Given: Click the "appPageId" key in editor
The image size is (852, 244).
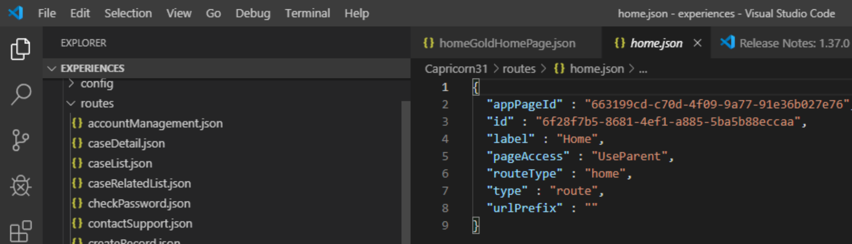Looking at the screenshot, I should (x=525, y=104).
